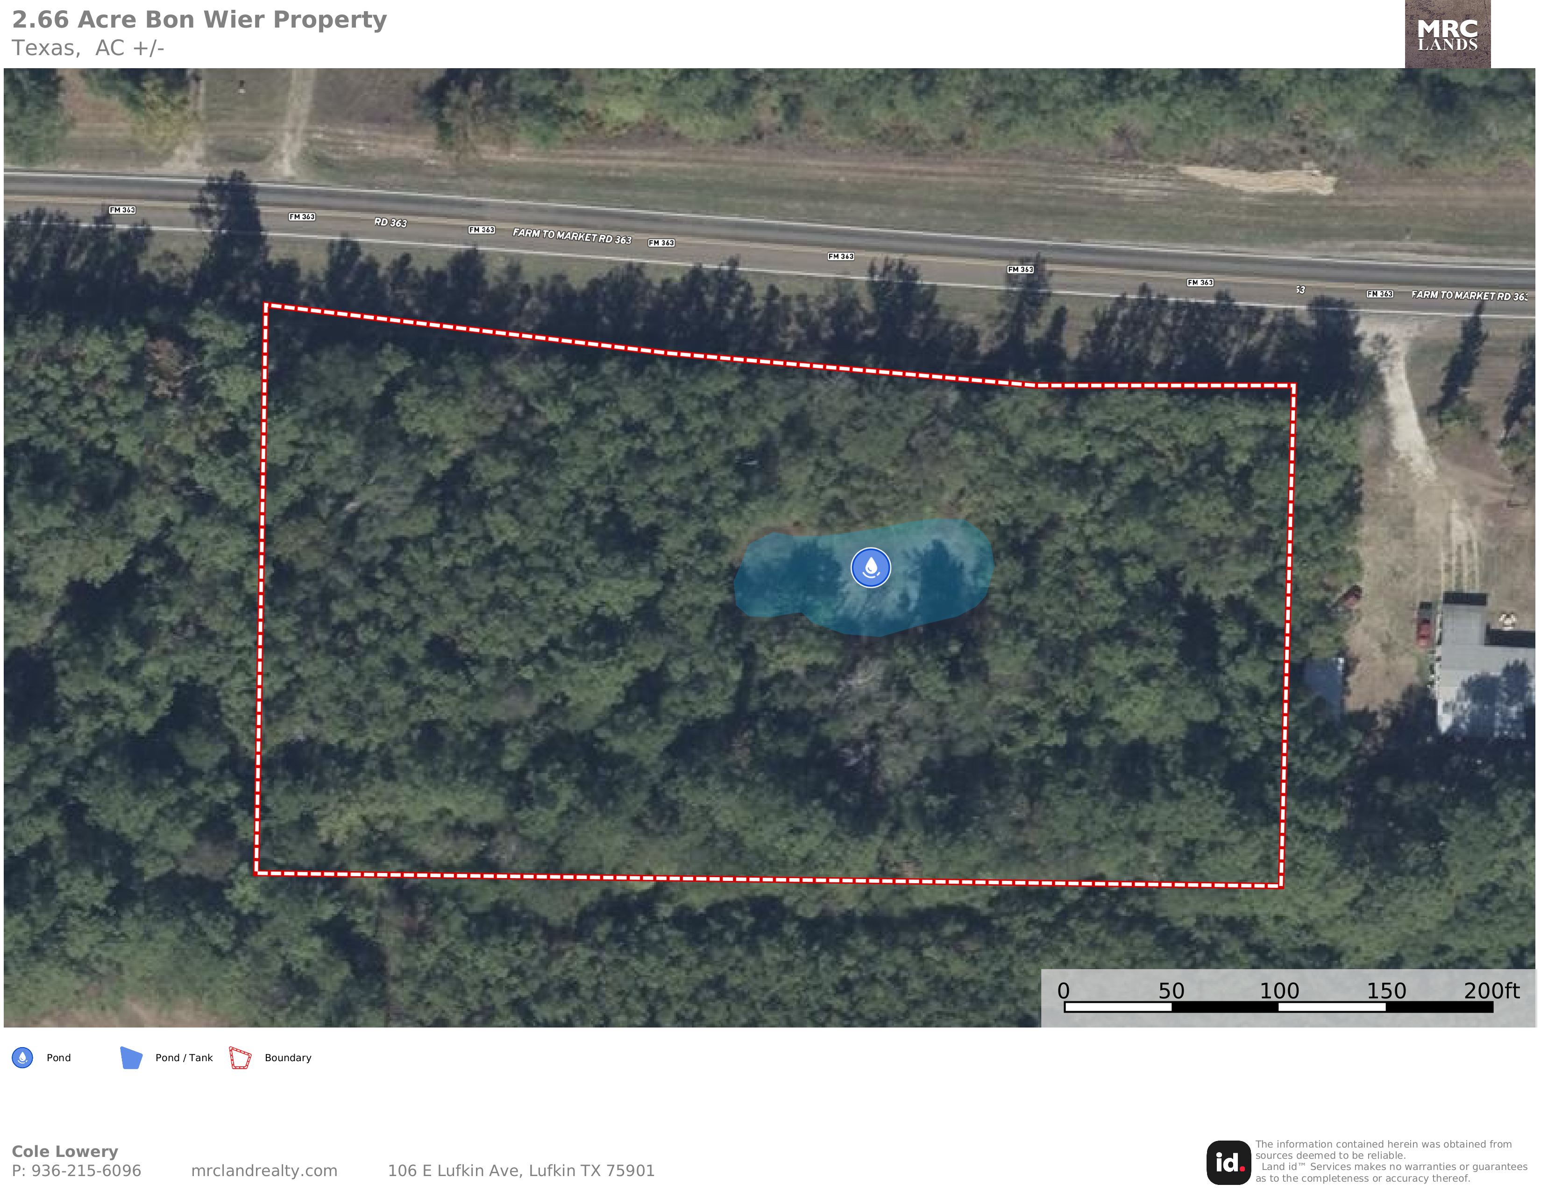The image size is (1541, 1191).
Task: Click the 100 mark on scale bar
Action: (x=1279, y=991)
